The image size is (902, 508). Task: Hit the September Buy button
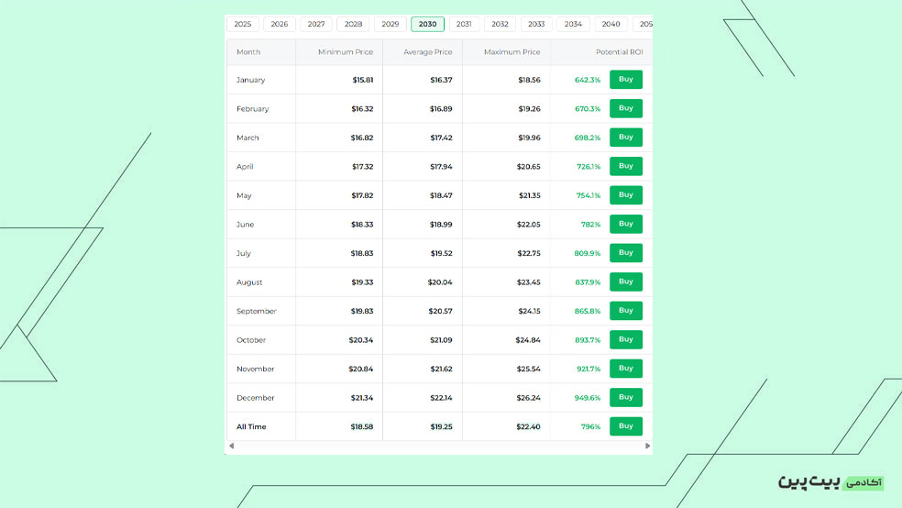(626, 311)
